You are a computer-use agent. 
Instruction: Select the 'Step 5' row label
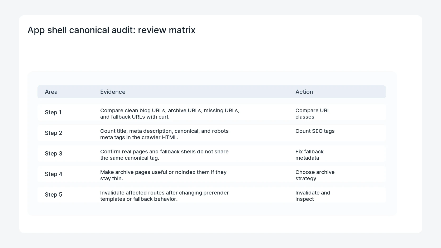click(54, 194)
